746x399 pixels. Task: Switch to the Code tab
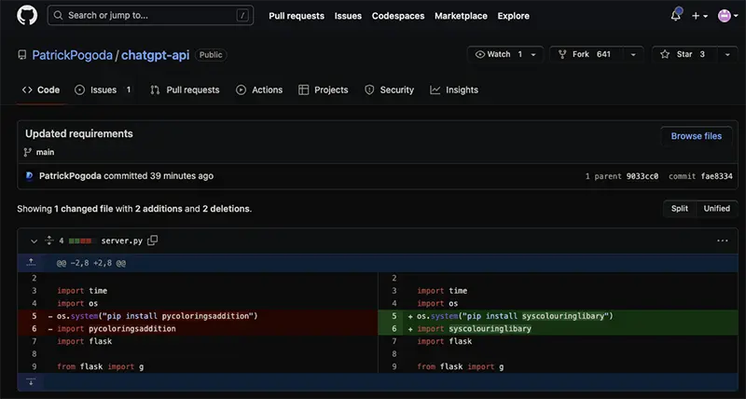(x=41, y=89)
